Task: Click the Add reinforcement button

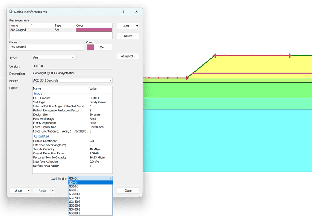Action: coord(126,26)
